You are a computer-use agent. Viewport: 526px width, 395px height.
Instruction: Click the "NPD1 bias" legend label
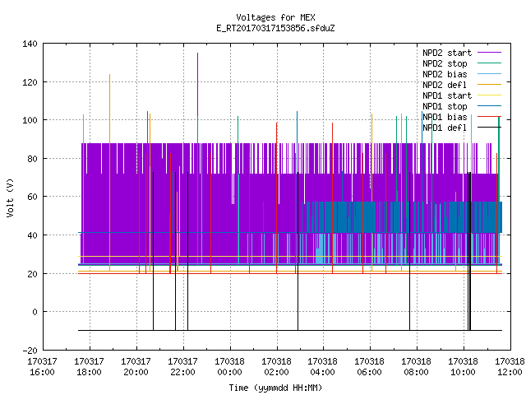(445, 117)
